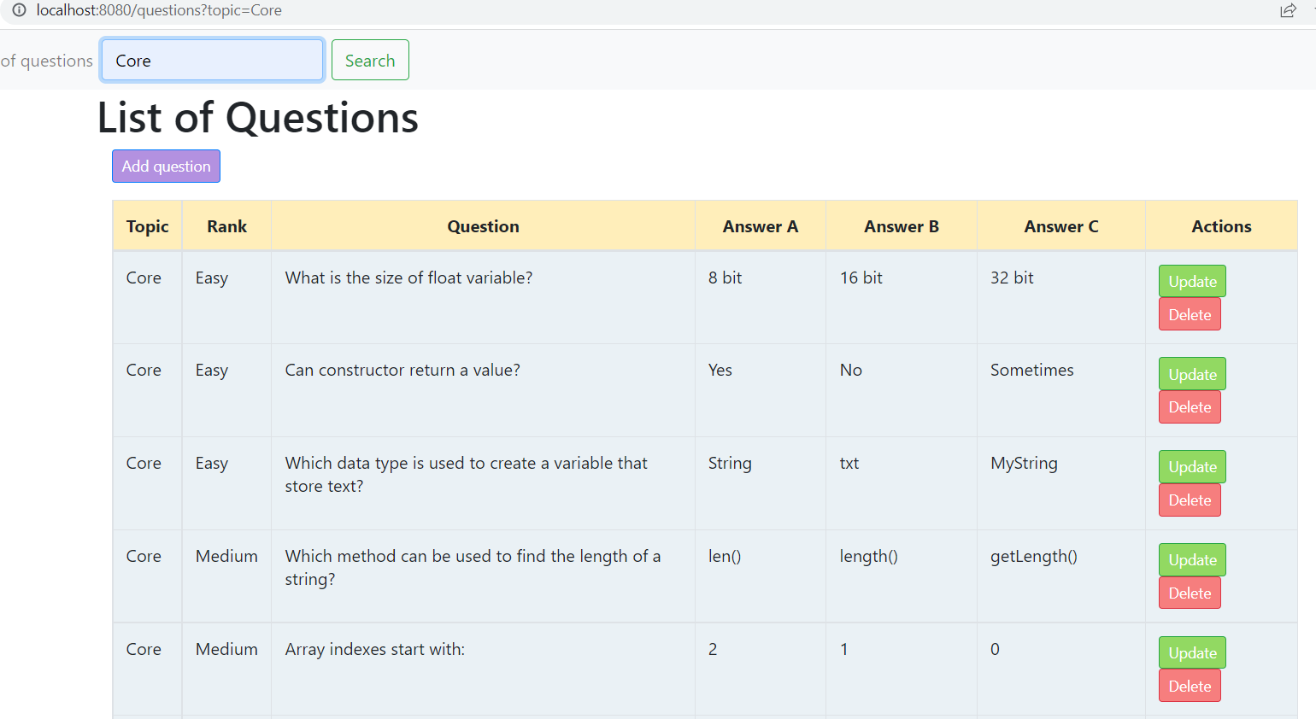This screenshot has height=719, width=1316.
Task: Click the Search button
Action: tap(370, 61)
